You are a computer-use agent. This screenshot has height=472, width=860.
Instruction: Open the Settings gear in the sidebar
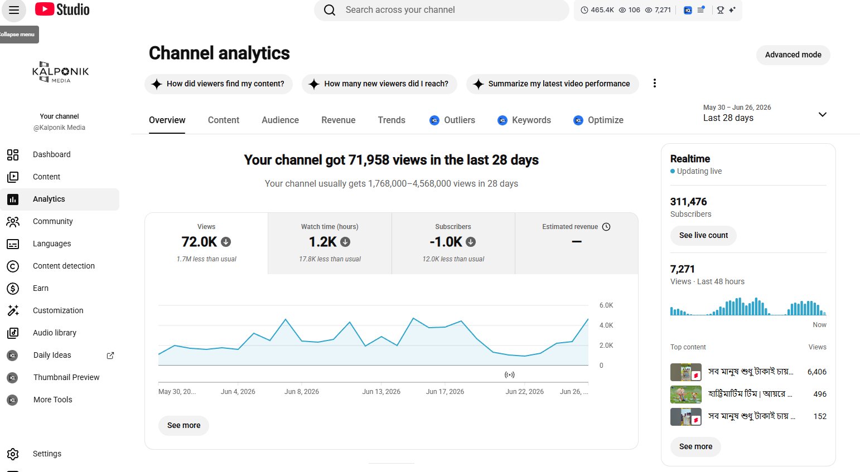[13, 454]
